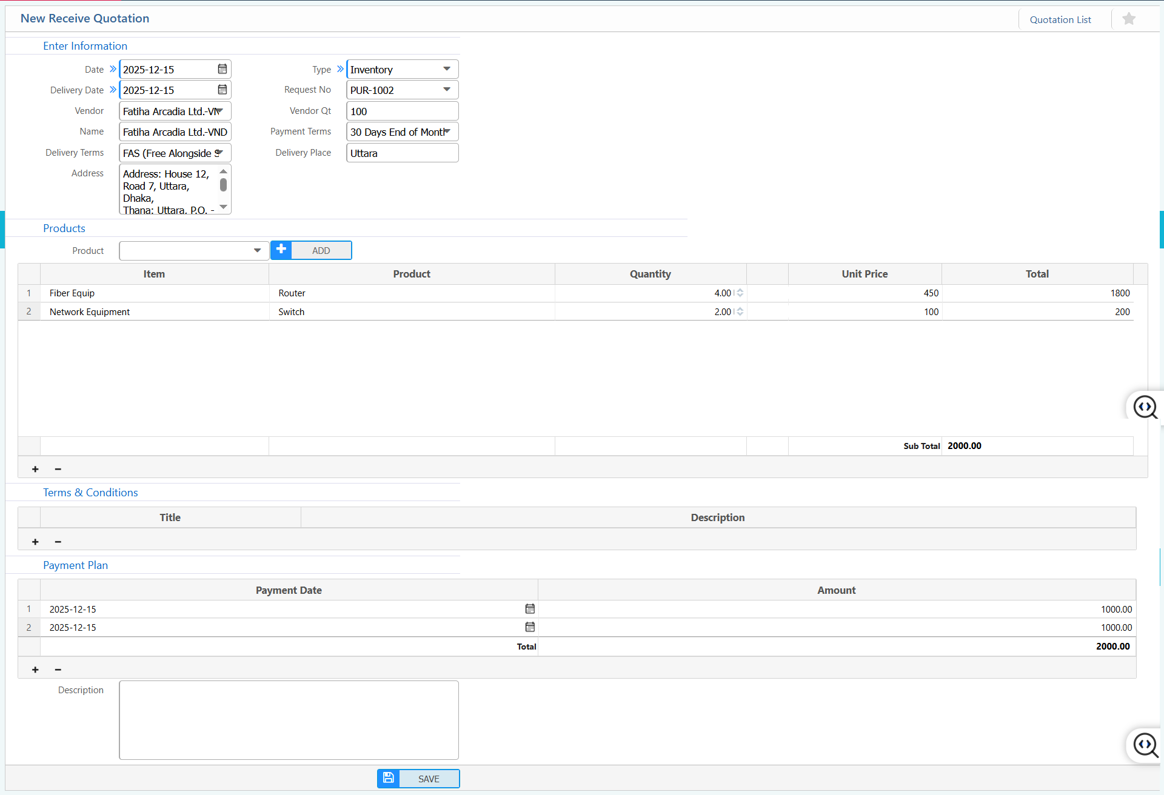Click the first payment row calendar icon
Image resolution: width=1164 pixels, height=795 pixels.
pyautogui.click(x=530, y=609)
